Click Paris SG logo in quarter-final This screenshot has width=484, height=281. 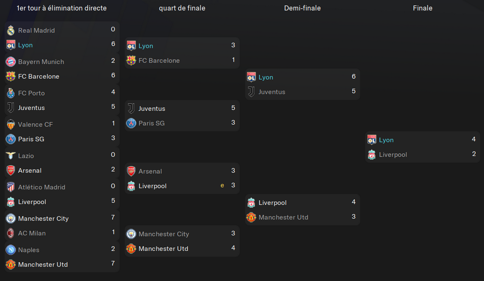[x=131, y=123]
